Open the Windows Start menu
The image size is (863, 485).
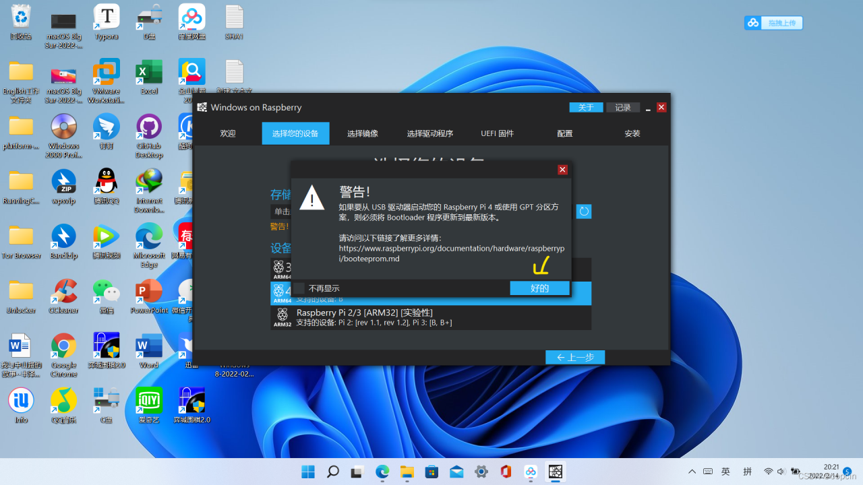click(308, 472)
